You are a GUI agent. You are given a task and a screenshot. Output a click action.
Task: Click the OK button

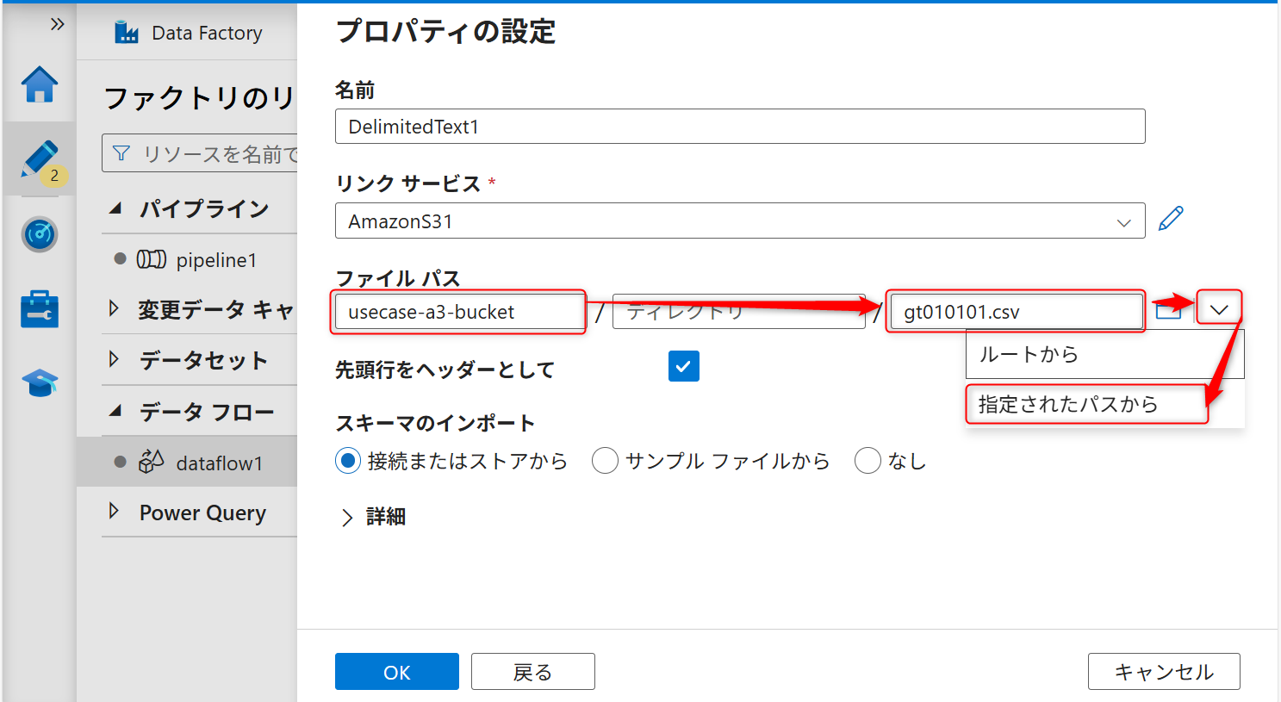[396, 671]
